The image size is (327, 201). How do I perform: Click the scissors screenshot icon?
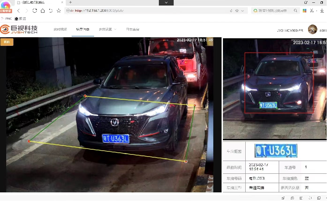point(312,11)
